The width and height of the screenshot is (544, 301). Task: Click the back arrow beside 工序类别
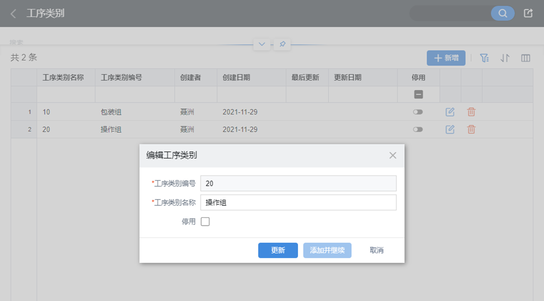(13, 13)
